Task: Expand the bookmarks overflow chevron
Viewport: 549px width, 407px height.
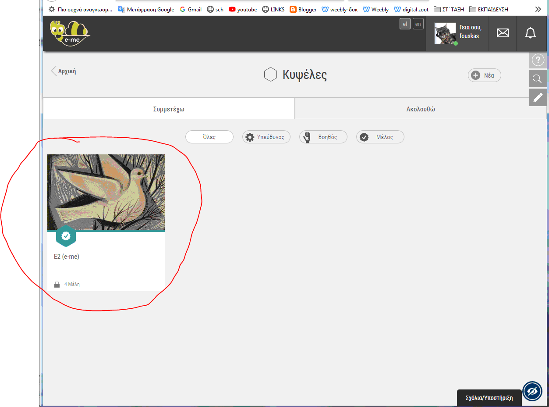Action: click(538, 9)
